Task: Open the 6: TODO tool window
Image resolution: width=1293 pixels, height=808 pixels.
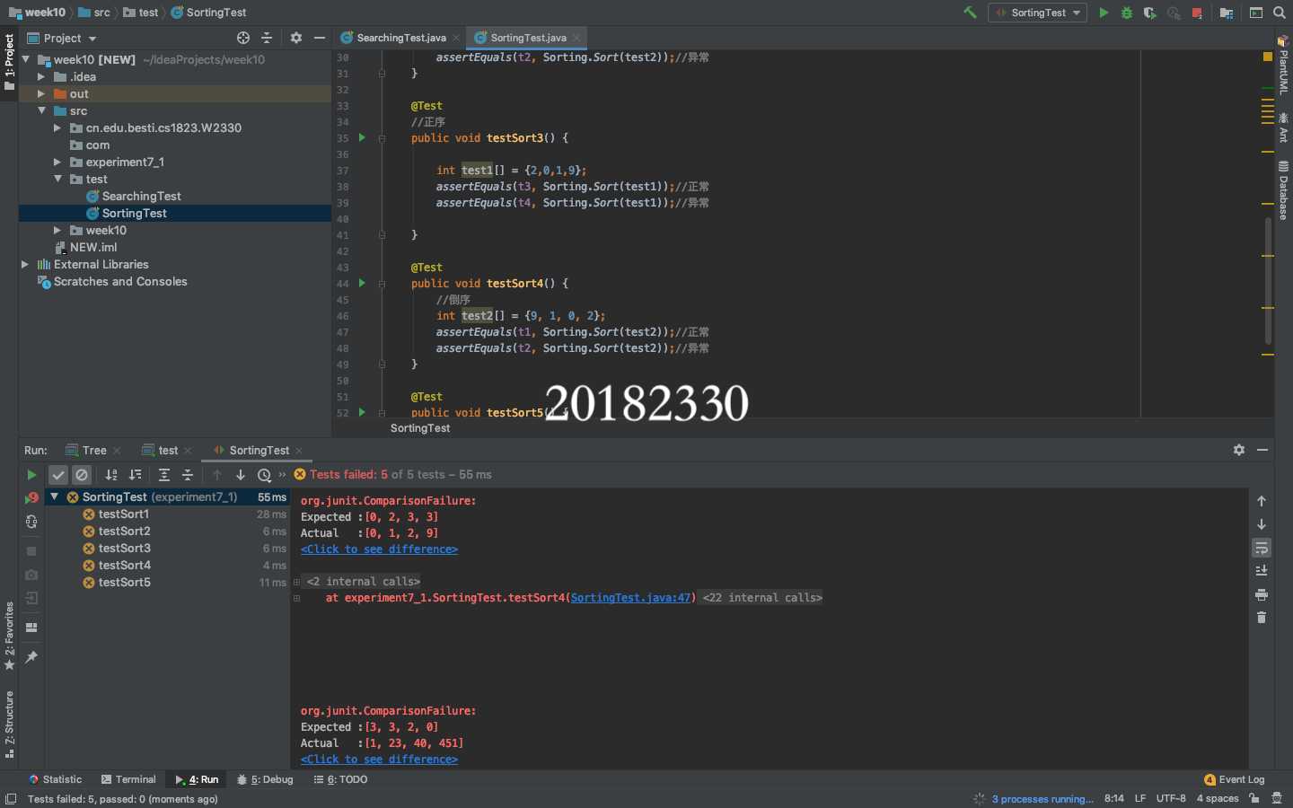Action: click(340, 779)
